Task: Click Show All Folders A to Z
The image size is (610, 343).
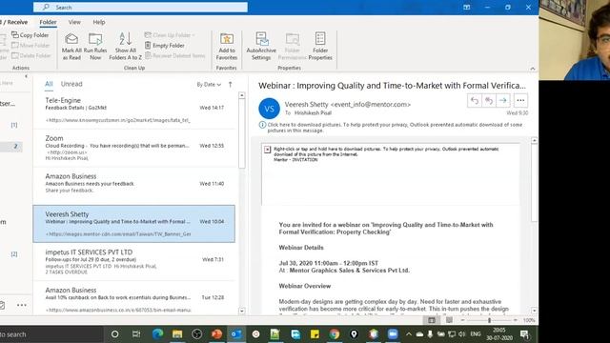Action: tap(125, 47)
